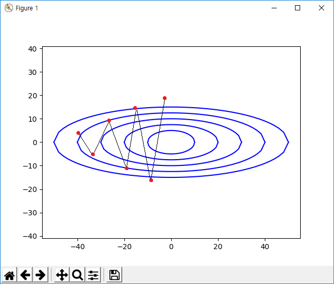Click the Figure 1 window title

27,8
